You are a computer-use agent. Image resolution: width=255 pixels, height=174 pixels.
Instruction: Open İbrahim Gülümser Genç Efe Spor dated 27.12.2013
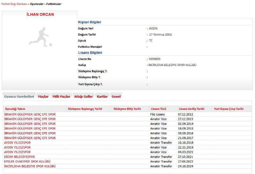click(30, 119)
